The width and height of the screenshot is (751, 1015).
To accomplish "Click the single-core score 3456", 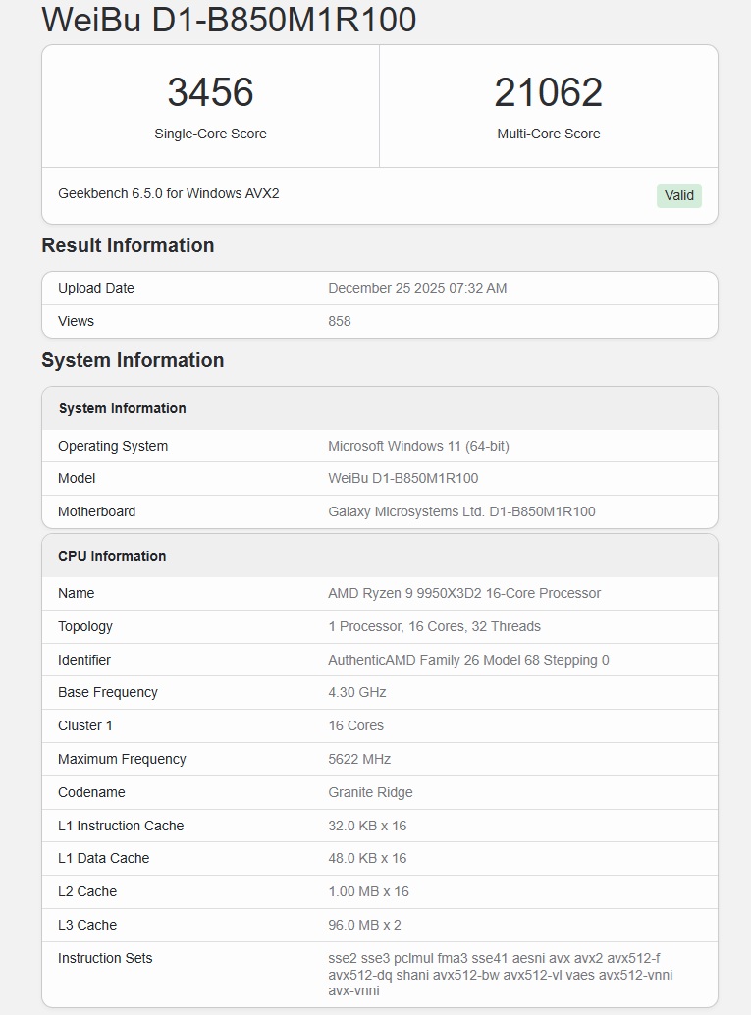I will [210, 92].
